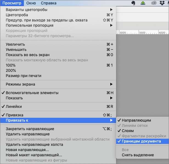Toggle Линейки rulers option
The image size is (169, 164).
tap(58, 106)
